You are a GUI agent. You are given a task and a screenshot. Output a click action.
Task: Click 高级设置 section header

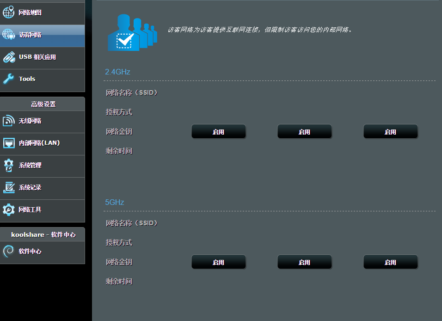(43, 104)
